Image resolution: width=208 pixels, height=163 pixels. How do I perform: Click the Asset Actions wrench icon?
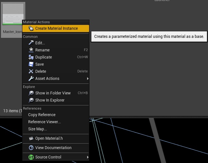(31, 79)
